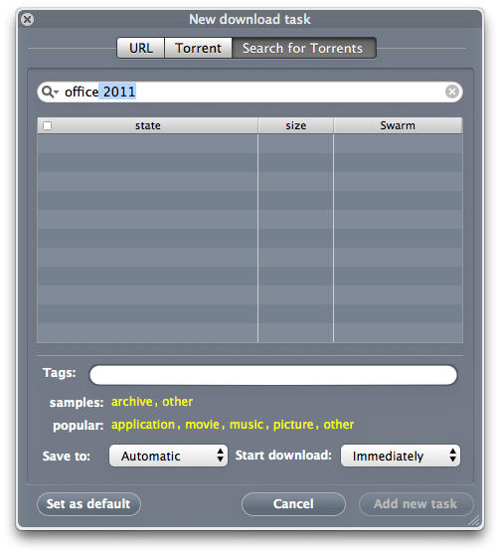Open the Save to Automatic dropdown
This screenshot has height=554, width=500.
[168, 456]
